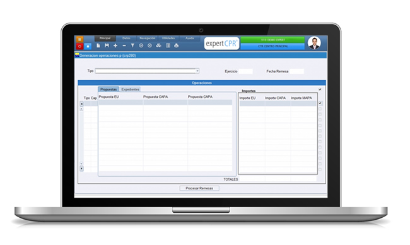Click the Procesar Remesas button
The image size is (410, 245).
coord(199,188)
